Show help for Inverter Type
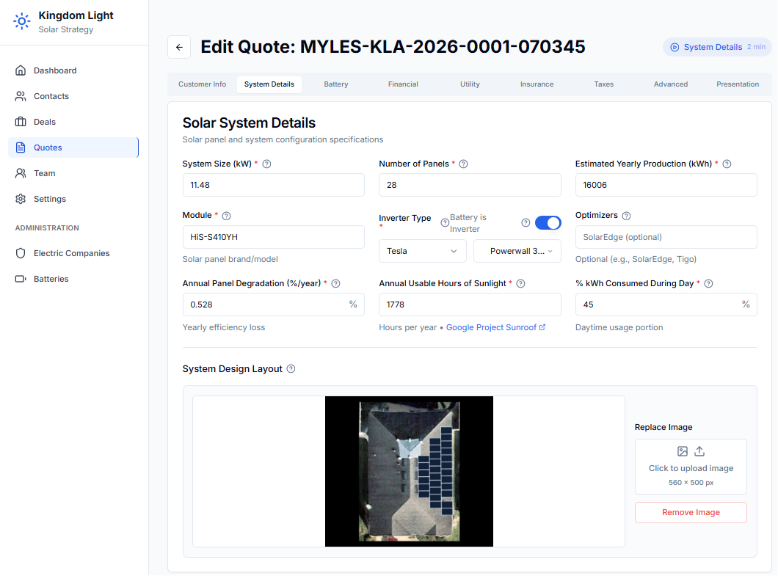The image size is (778, 576). (445, 223)
